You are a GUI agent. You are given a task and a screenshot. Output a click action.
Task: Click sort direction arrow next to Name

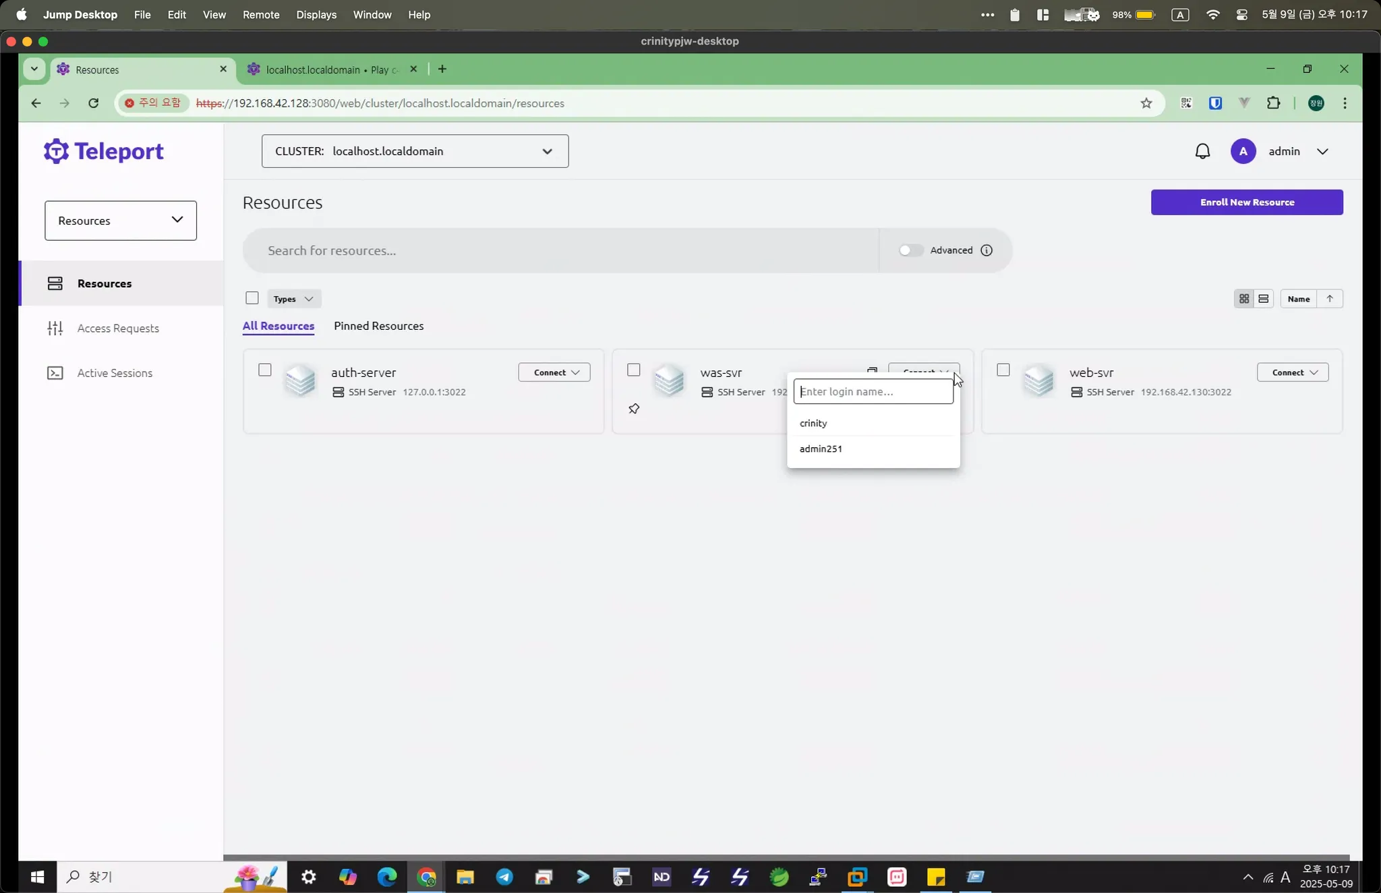(1330, 299)
